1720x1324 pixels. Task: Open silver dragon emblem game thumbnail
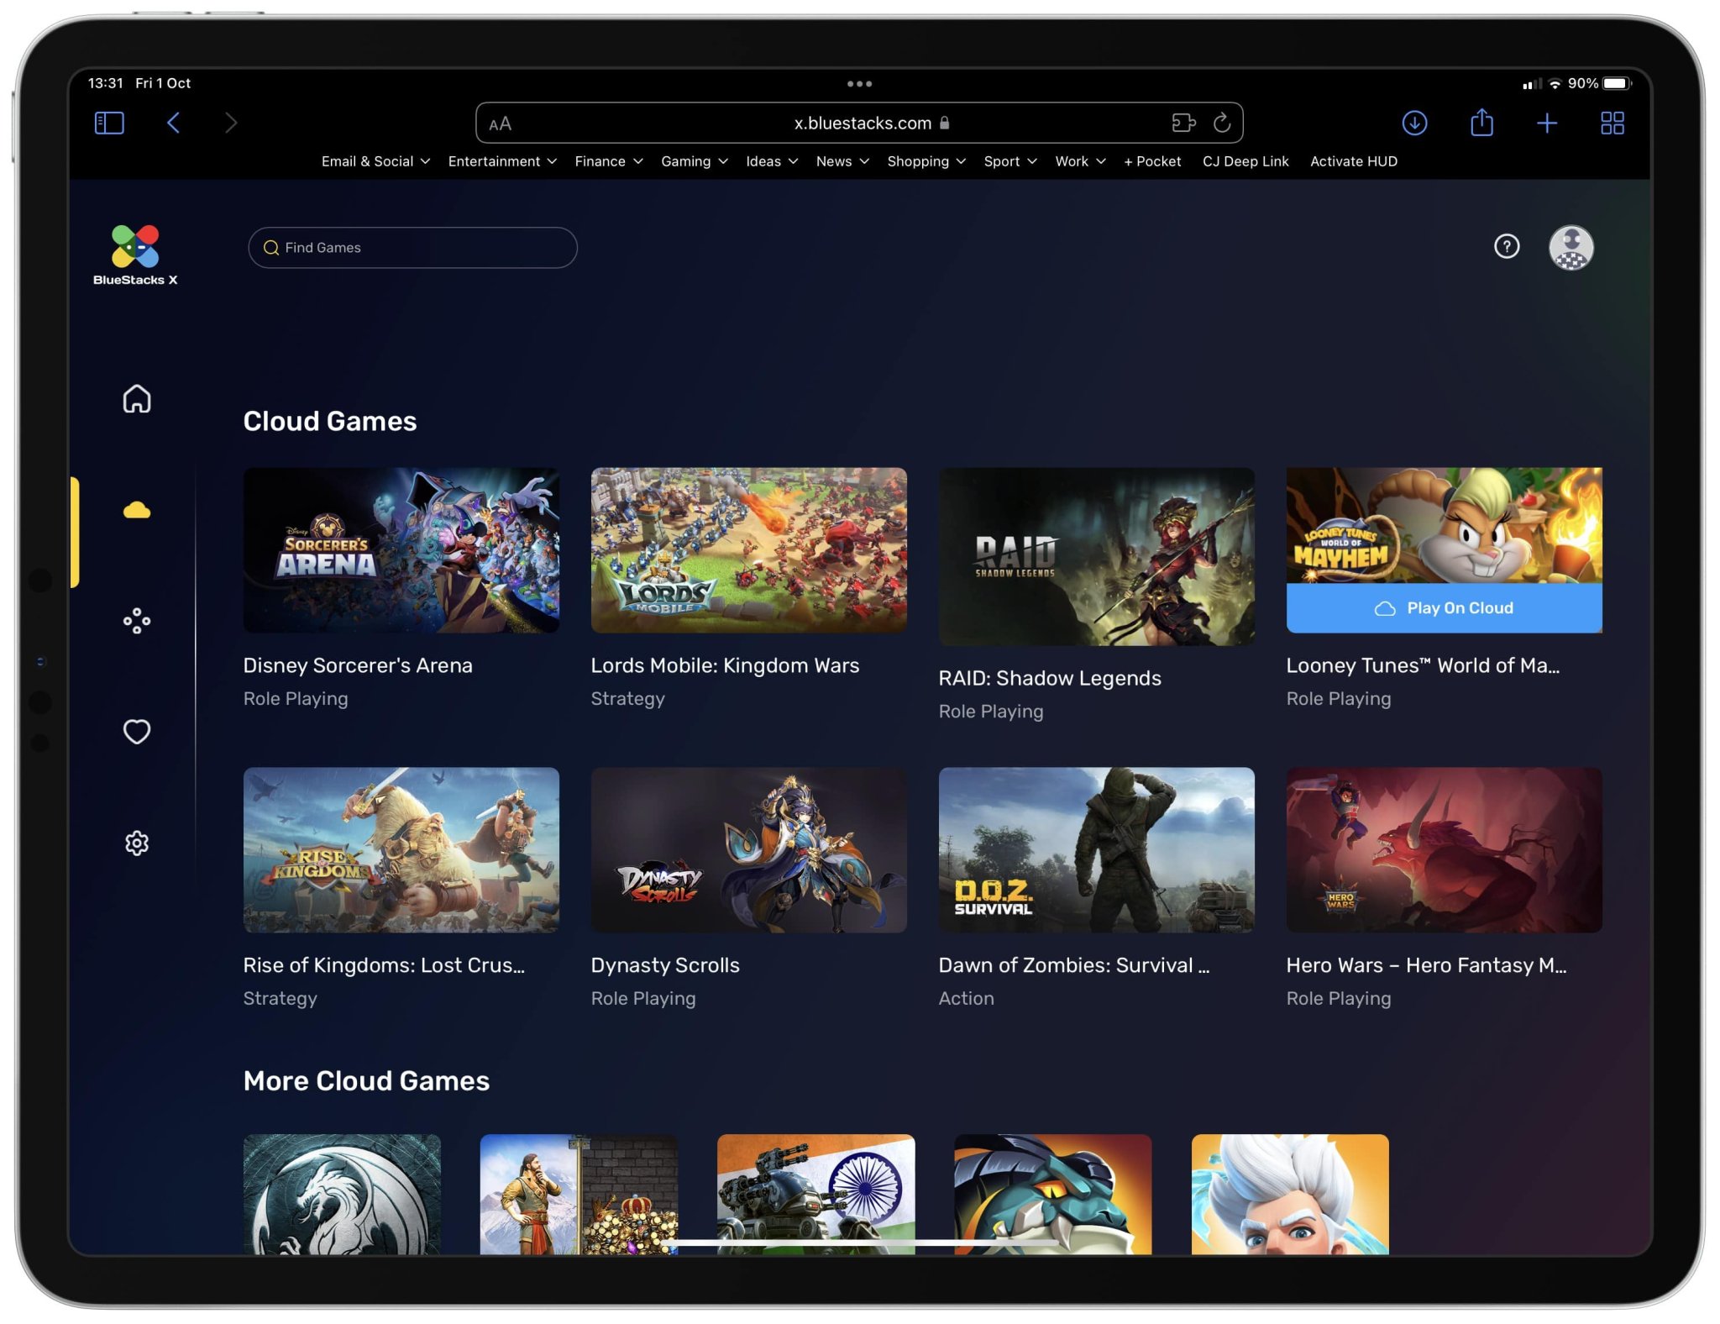[x=342, y=1194]
